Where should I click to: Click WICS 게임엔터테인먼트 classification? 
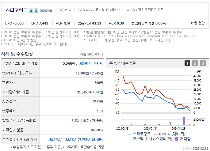[x=145, y=10]
